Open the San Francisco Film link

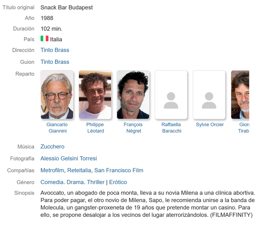[119, 170]
